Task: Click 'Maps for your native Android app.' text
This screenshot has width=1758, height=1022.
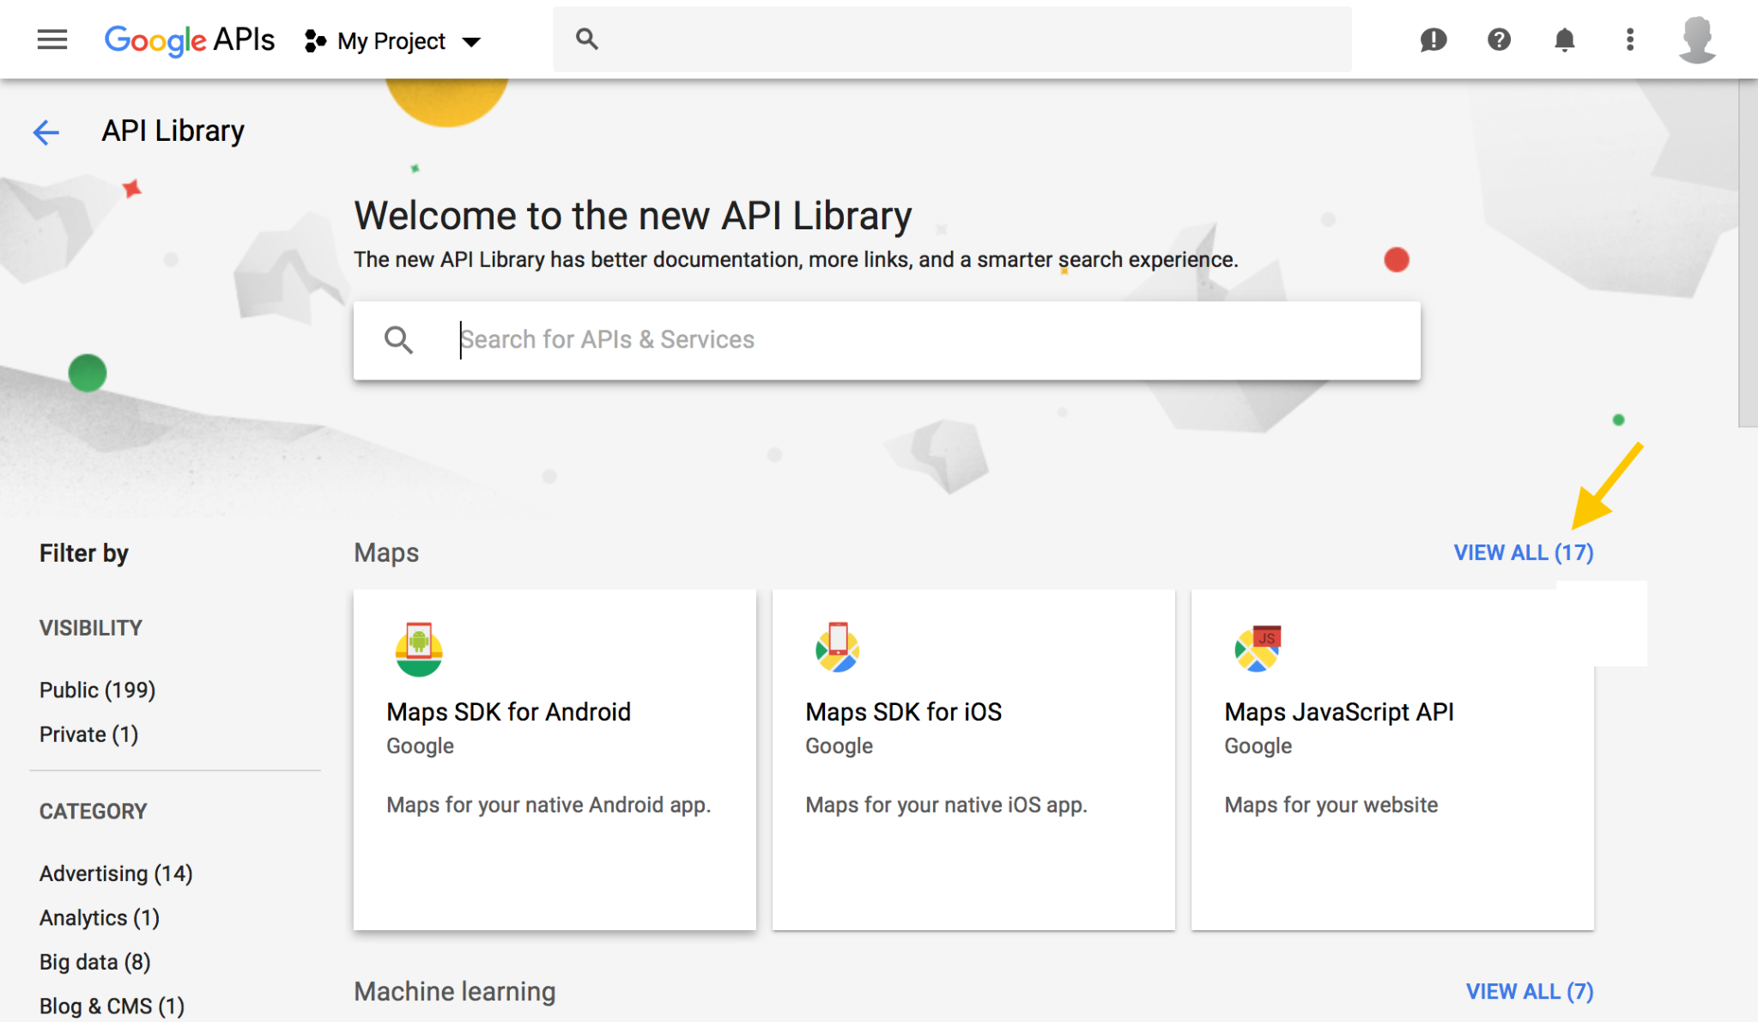Action: click(549, 805)
